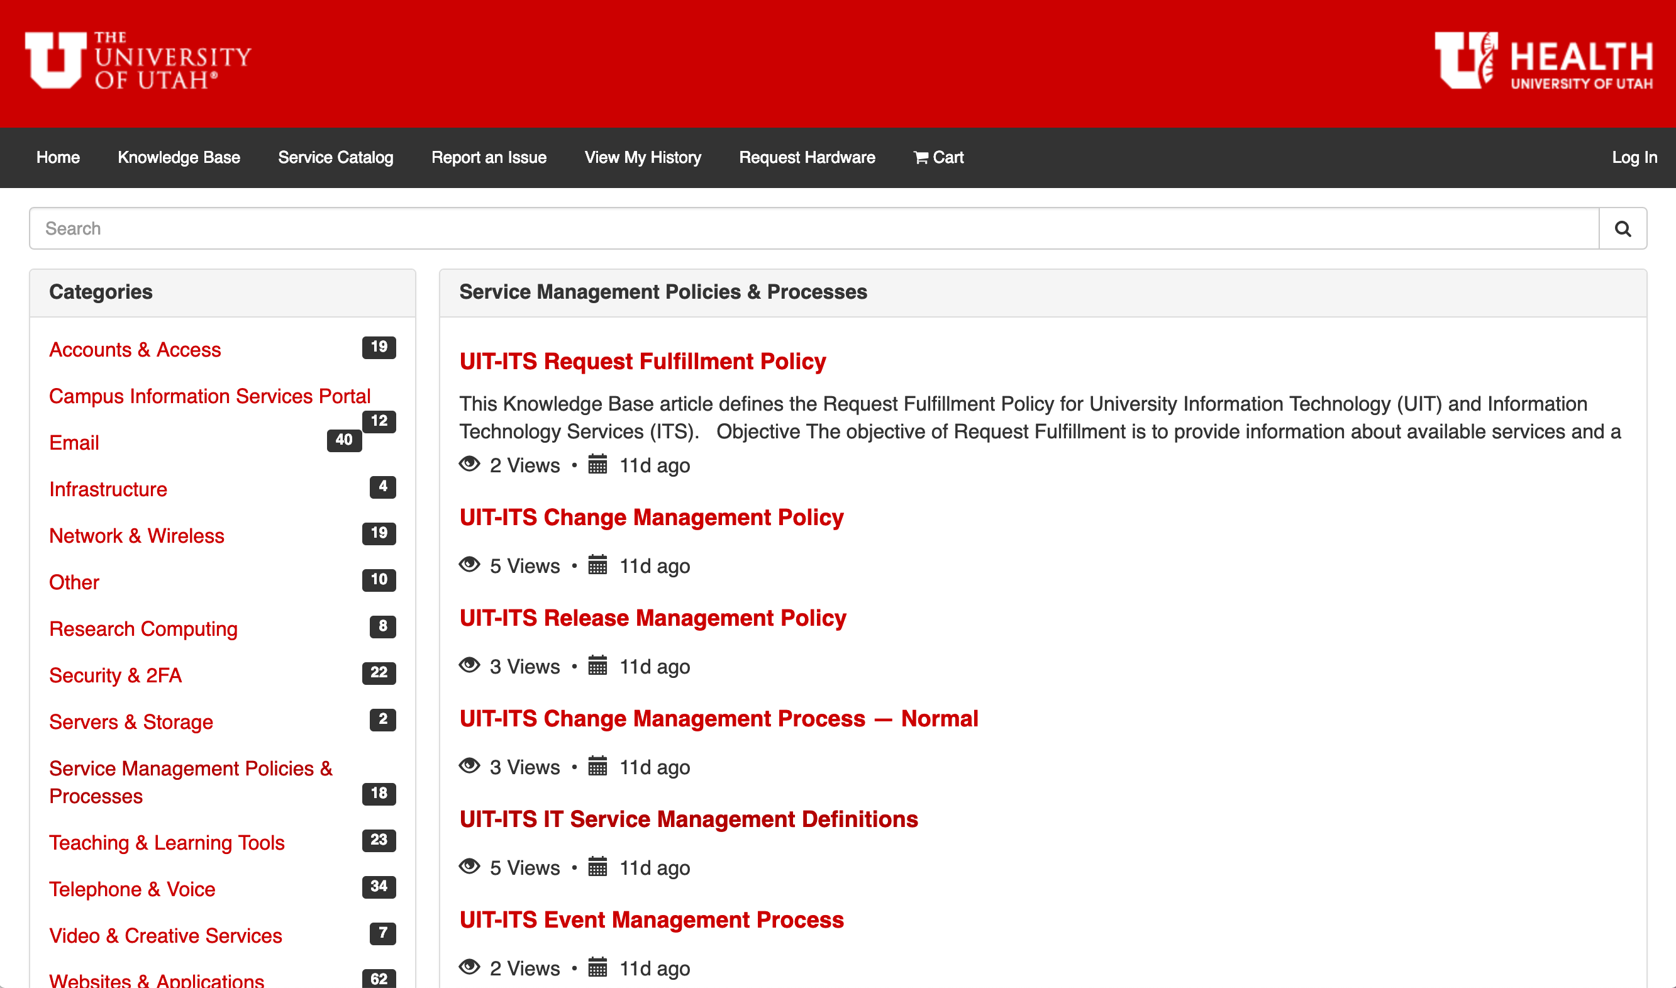Viewport: 1676px width, 988px height.
Task: Expand the Teaching & Learning Tools category
Action: pyautogui.click(x=167, y=842)
